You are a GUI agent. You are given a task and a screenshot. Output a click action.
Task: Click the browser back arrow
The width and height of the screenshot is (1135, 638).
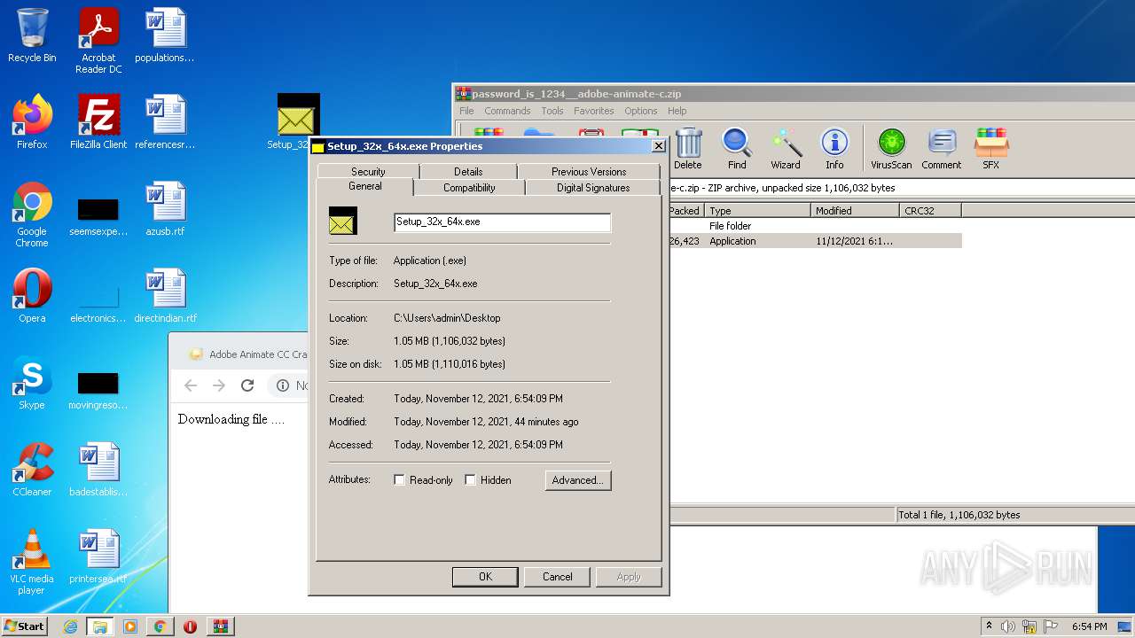click(x=191, y=385)
